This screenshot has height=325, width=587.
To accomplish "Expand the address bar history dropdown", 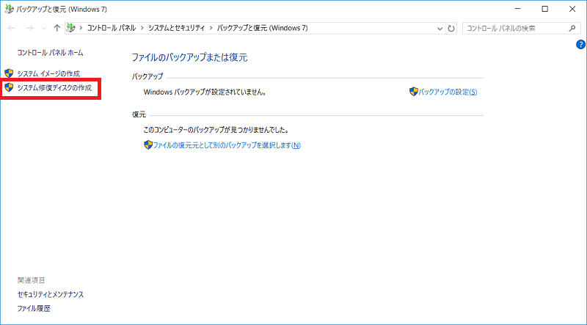I will [x=440, y=29].
